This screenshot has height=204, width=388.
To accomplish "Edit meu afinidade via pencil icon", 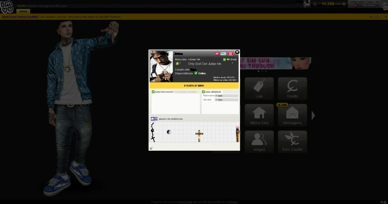I will (x=203, y=92).
